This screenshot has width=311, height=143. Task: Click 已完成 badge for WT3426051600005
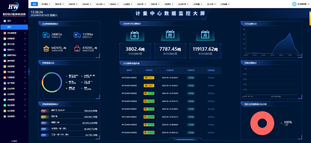point(191,133)
